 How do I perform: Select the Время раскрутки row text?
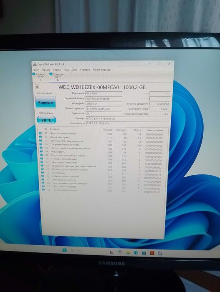point(59,137)
